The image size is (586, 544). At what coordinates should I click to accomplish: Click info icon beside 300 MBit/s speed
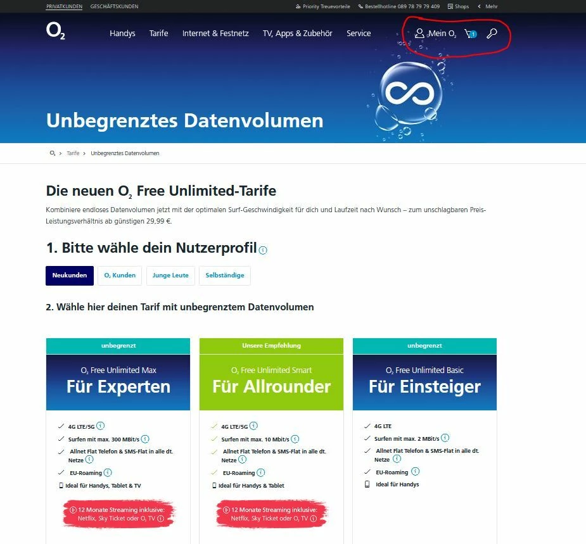click(145, 439)
